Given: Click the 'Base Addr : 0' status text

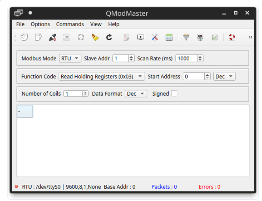Looking at the screenshot, I should 119,187.
